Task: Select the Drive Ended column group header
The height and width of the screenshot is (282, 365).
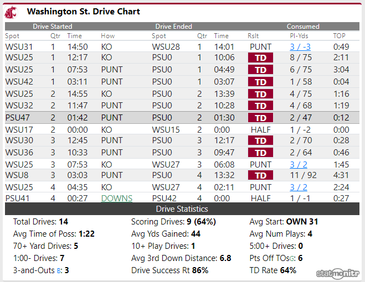Action: coord(174,27)
